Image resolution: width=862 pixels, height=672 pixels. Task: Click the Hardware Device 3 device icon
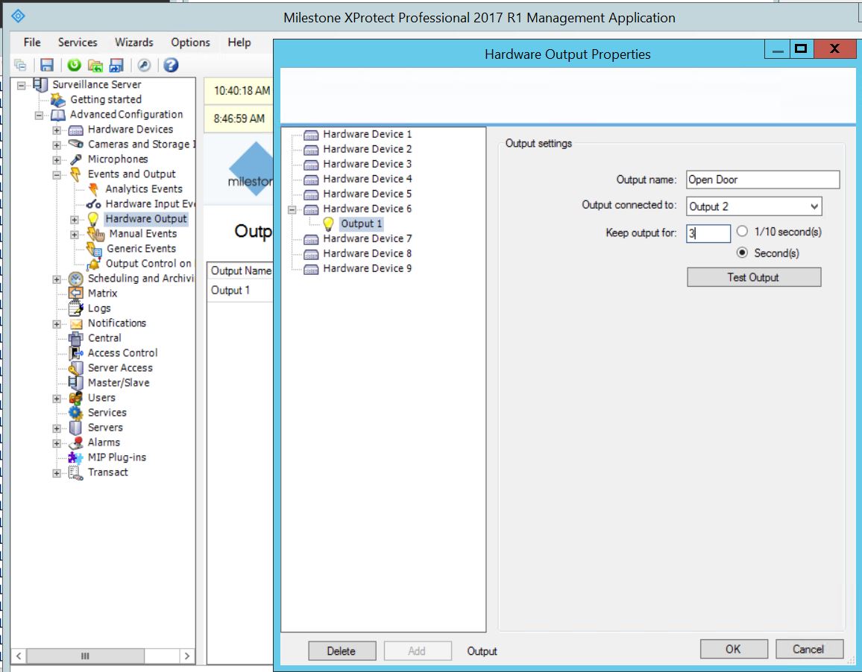[311, 165]
